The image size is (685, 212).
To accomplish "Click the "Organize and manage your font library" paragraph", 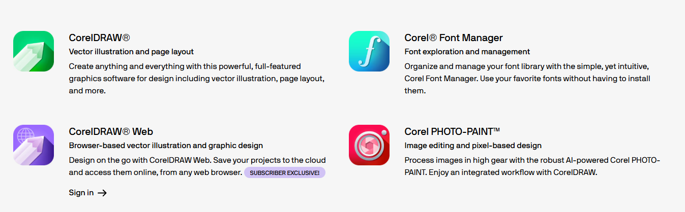I will click(527, 79).
